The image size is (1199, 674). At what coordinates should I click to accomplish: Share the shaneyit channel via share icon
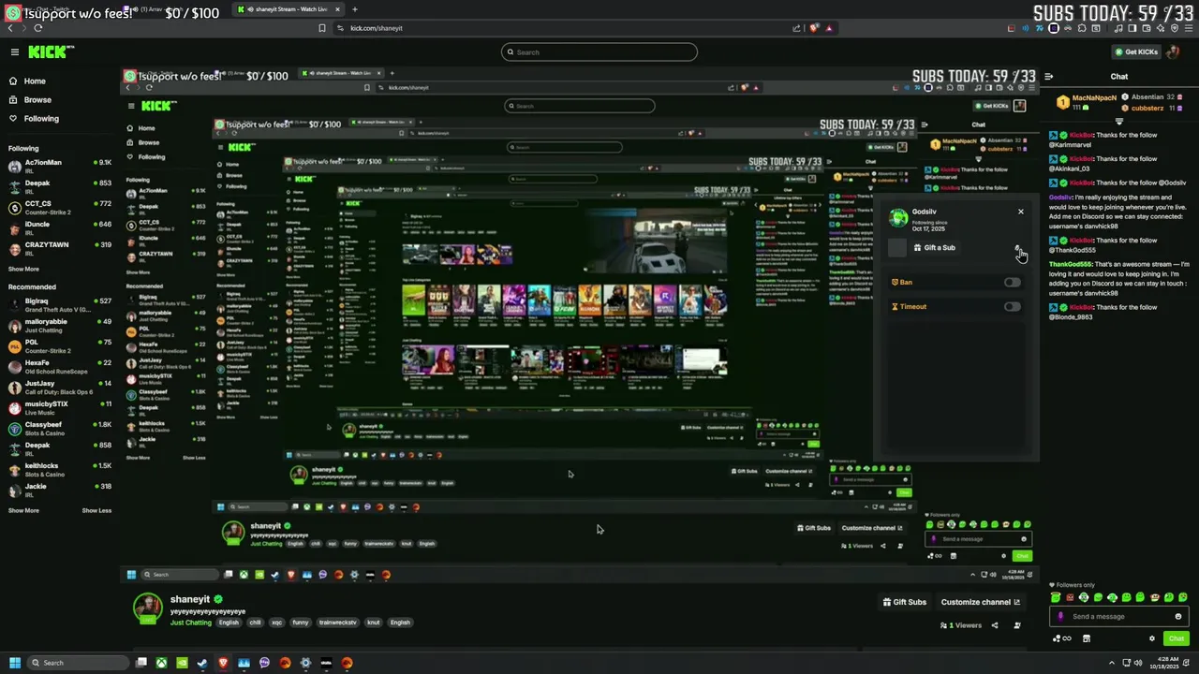995,625
